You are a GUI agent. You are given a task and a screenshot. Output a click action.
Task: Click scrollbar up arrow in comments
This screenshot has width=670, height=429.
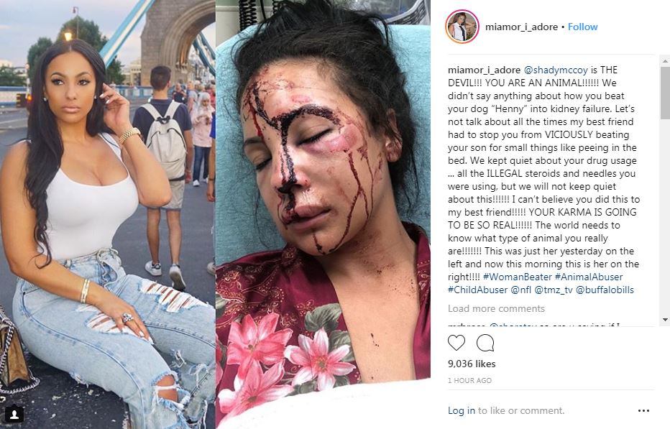[x=665, y=61]
